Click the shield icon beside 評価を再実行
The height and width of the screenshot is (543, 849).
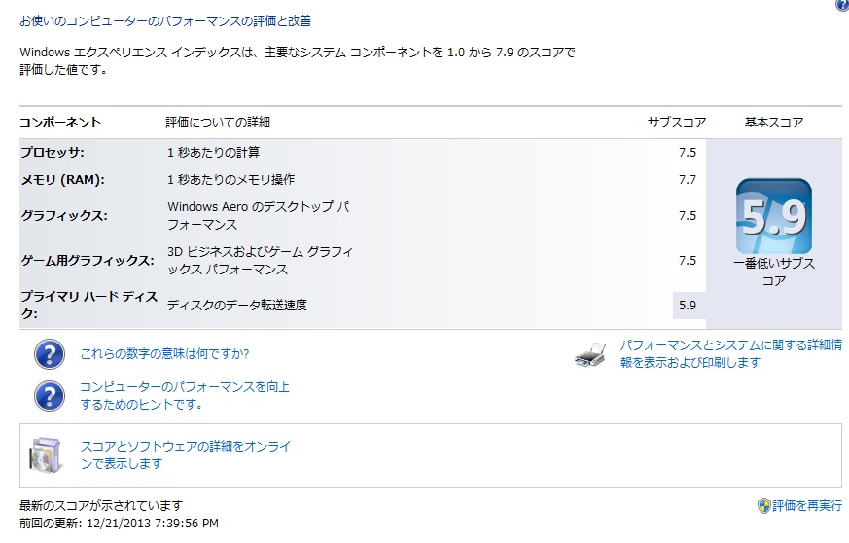pos(763,506)
